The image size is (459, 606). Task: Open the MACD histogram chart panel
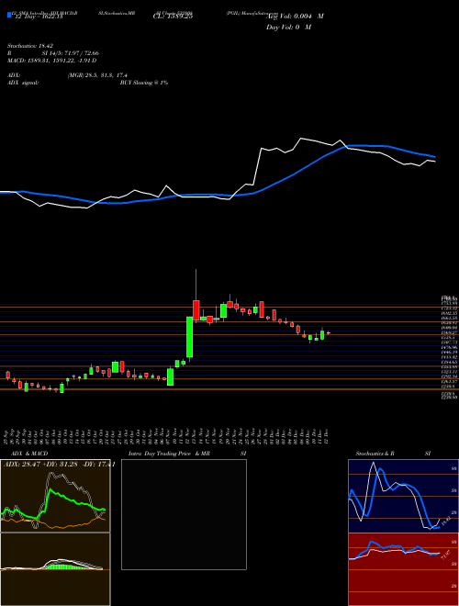[x=55, y=569]
